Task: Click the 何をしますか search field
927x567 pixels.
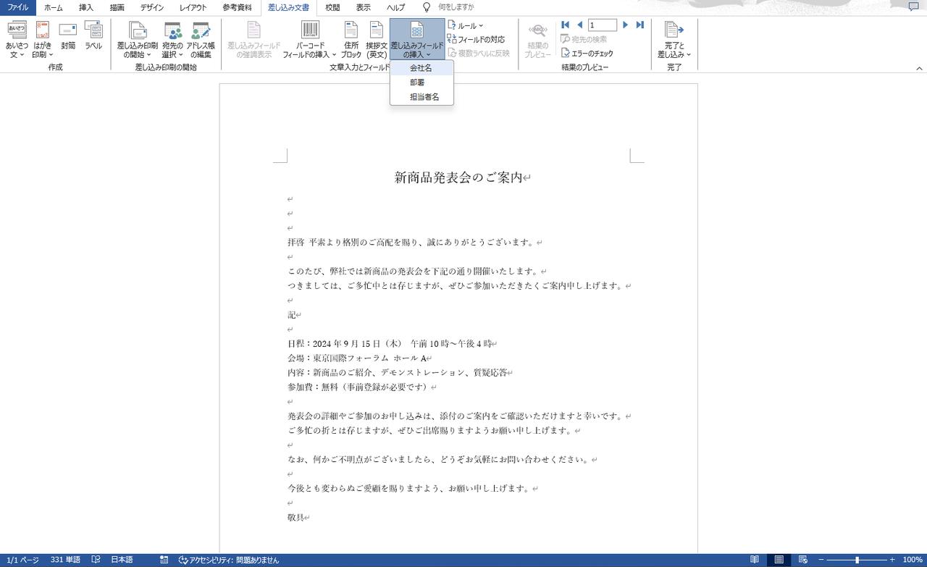Action: (x=456, y=7)
